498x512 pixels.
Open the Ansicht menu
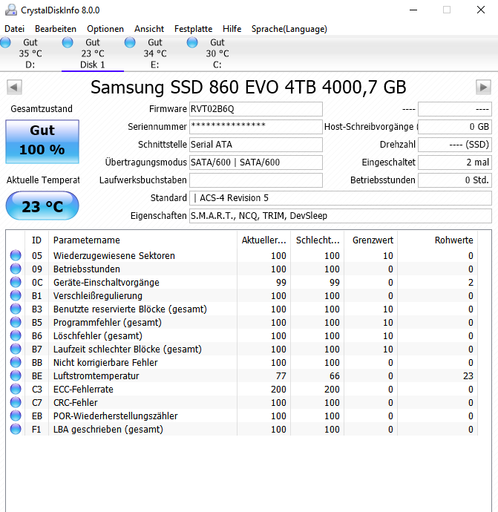coord(149,29)
